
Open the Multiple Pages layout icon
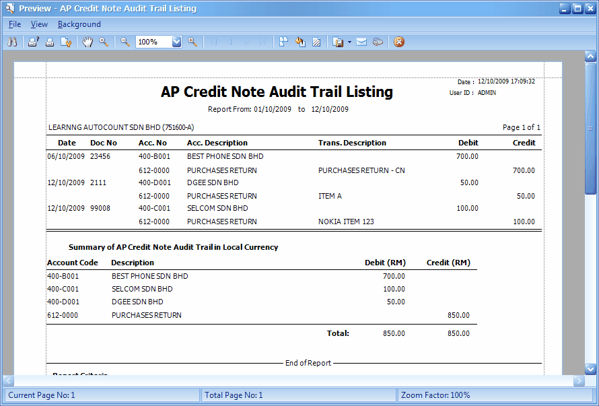(x=283, y=42)
